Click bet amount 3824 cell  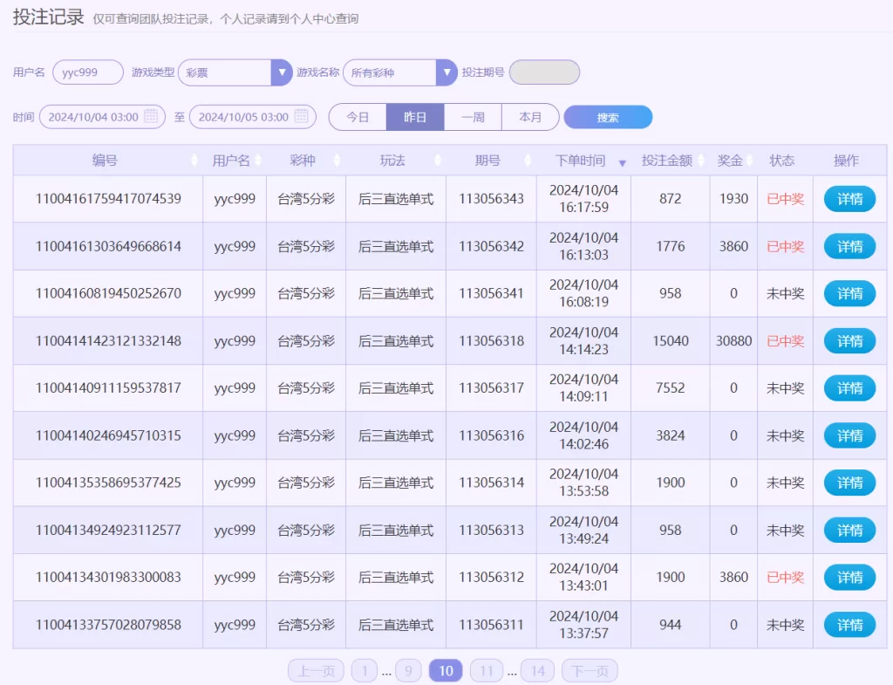[671, 435]
